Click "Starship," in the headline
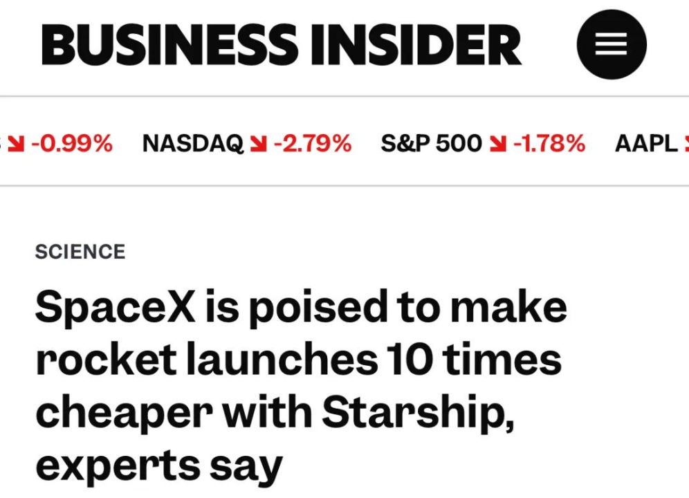This screenshot has height=498, width=689. pos(417,413)
